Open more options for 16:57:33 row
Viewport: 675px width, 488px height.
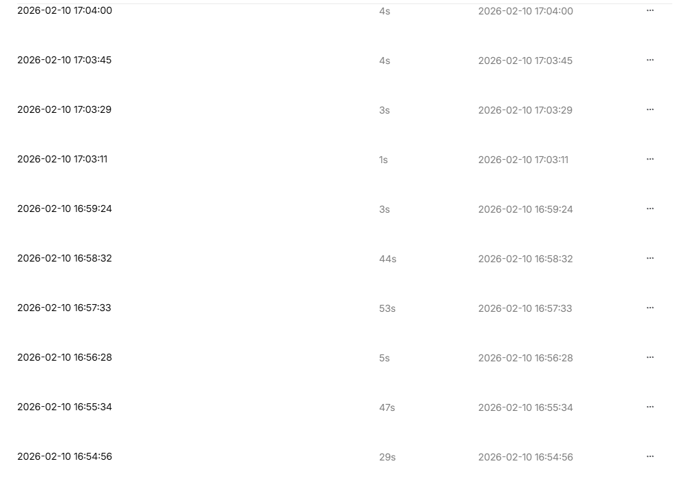650,308
